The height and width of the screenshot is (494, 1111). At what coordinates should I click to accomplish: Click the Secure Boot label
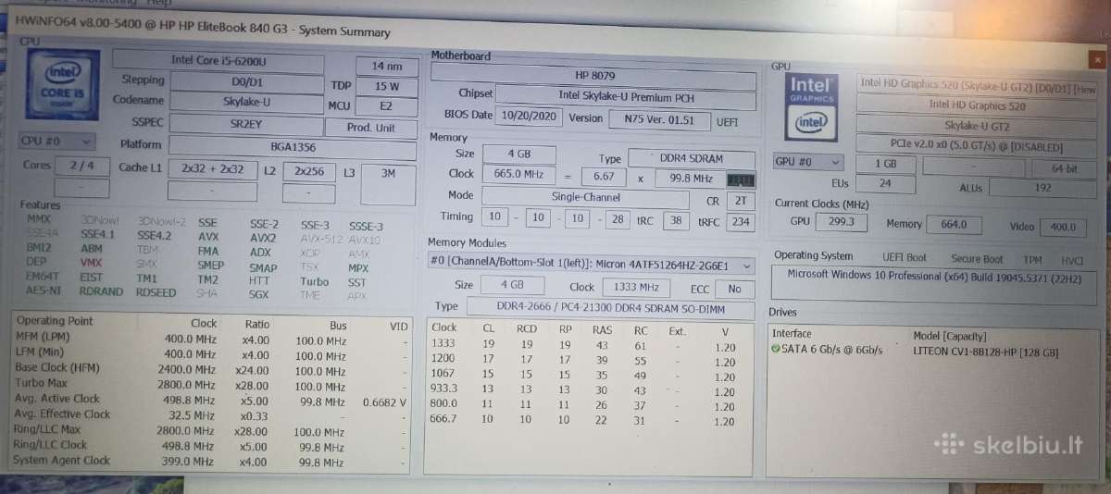pos(977,259)
